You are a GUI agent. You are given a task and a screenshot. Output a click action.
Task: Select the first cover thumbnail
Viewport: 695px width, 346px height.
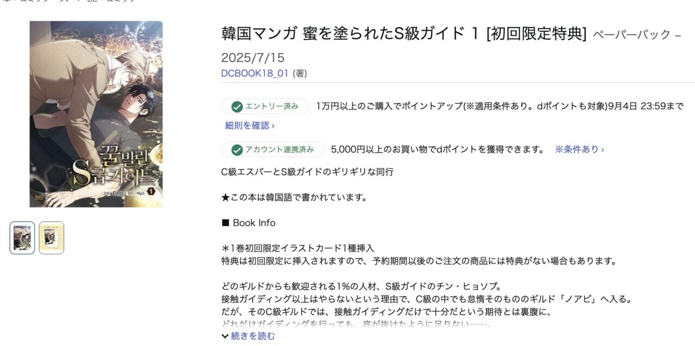pyautogui.click(x=22, y=238)
